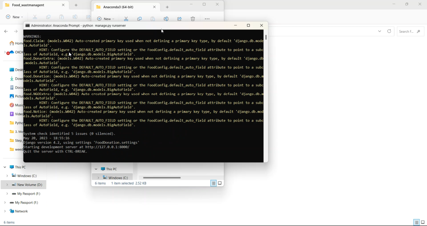Click the 'May 20, 2023 - 18:55:16' line

point(46,138)
